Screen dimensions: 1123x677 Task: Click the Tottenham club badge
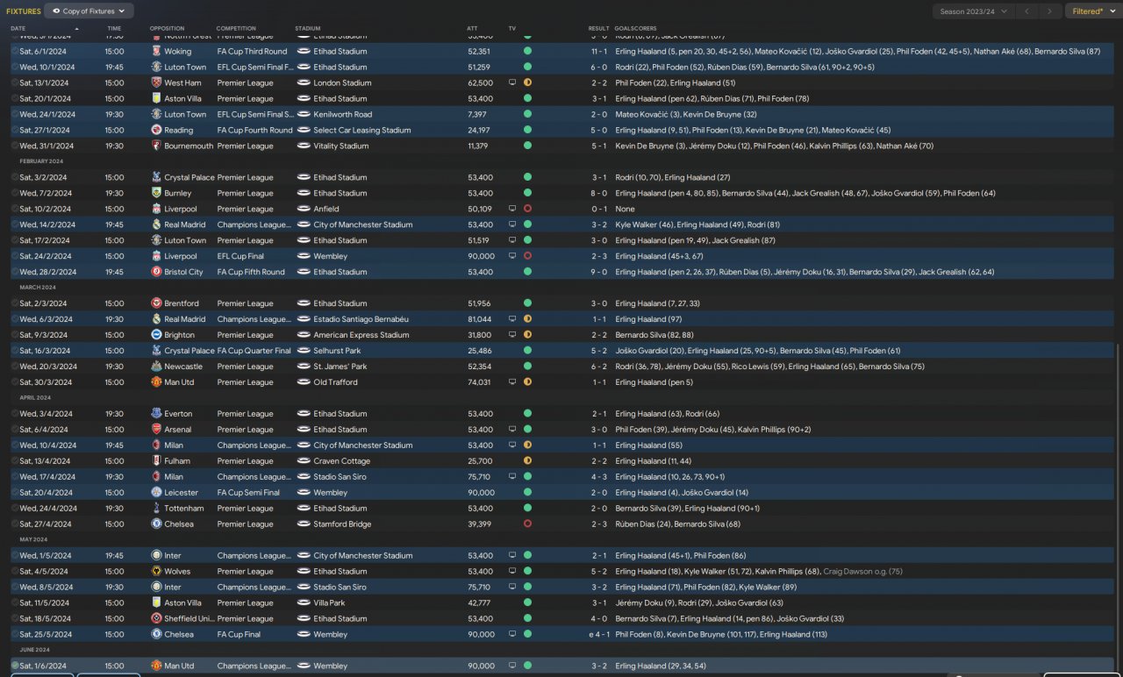156,510
